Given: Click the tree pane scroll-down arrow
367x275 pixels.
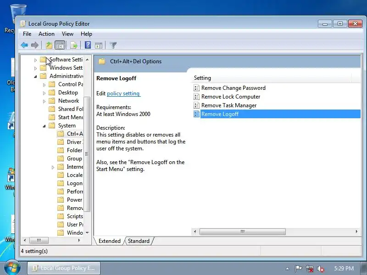Looking at the screenshot, I should (x=87, y=233).
